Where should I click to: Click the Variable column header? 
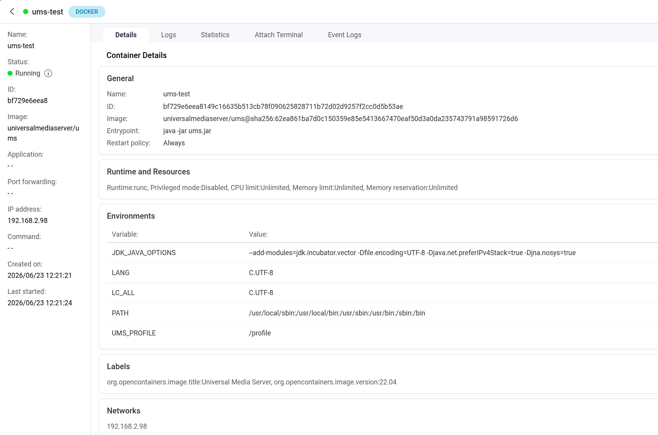(125, 234)
